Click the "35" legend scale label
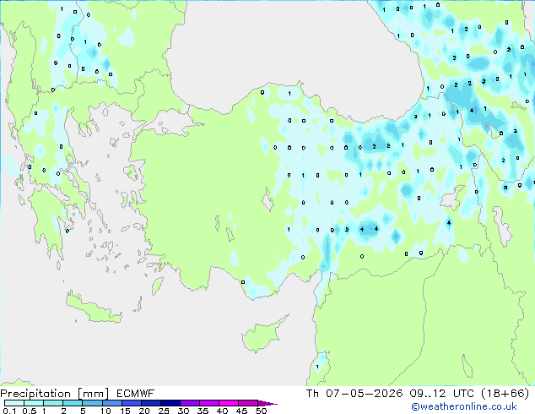The height and width of the screenshot is (414, 535). [x=203, y=411]
